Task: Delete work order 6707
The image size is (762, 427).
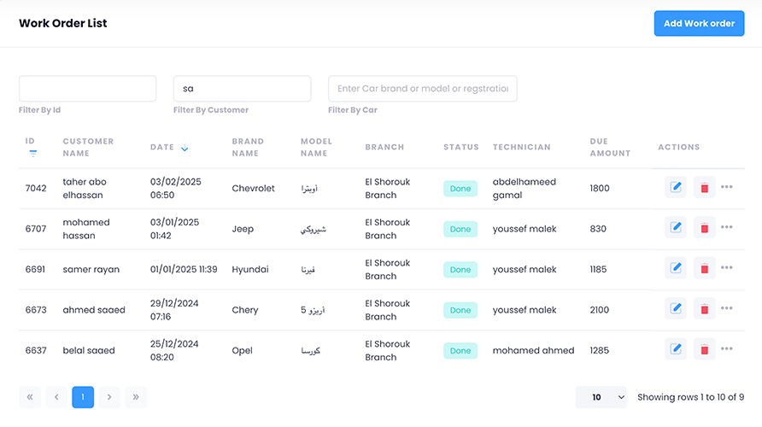Action: 704,228
